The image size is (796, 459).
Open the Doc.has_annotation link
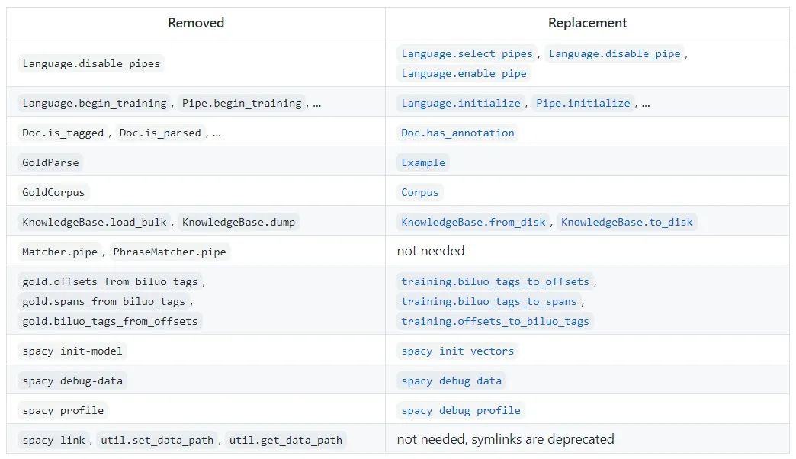point(457,133)
